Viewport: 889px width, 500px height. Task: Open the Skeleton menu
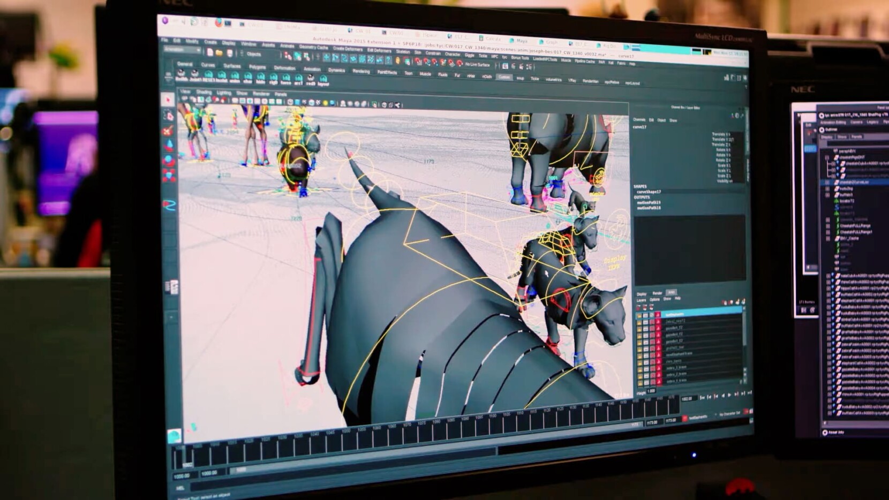[403, 51]
